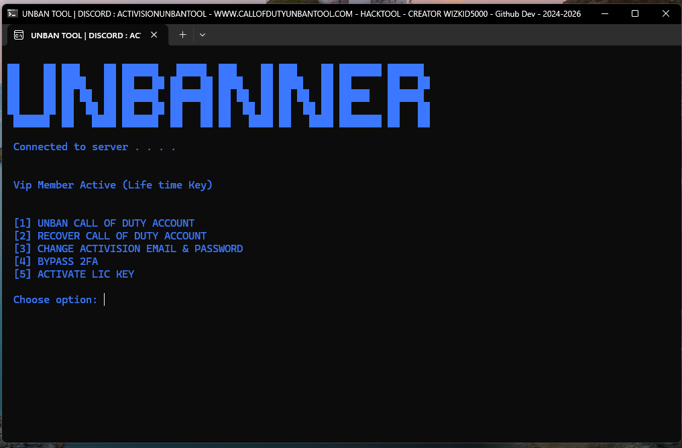Open a new terminal tab with plus

click(182, 35)
